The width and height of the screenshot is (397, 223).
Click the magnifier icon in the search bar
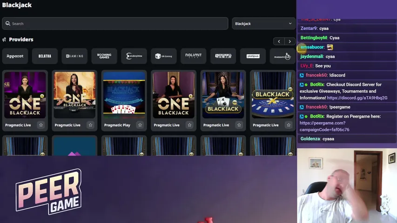8,24
